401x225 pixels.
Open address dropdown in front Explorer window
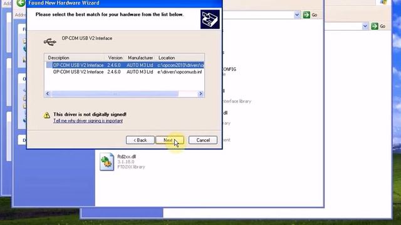pyautogui.click(x=296, y=15)
